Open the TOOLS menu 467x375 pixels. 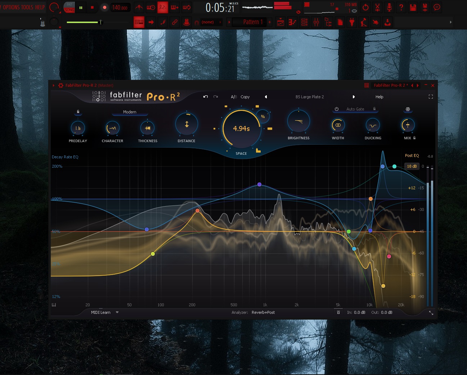27,7
